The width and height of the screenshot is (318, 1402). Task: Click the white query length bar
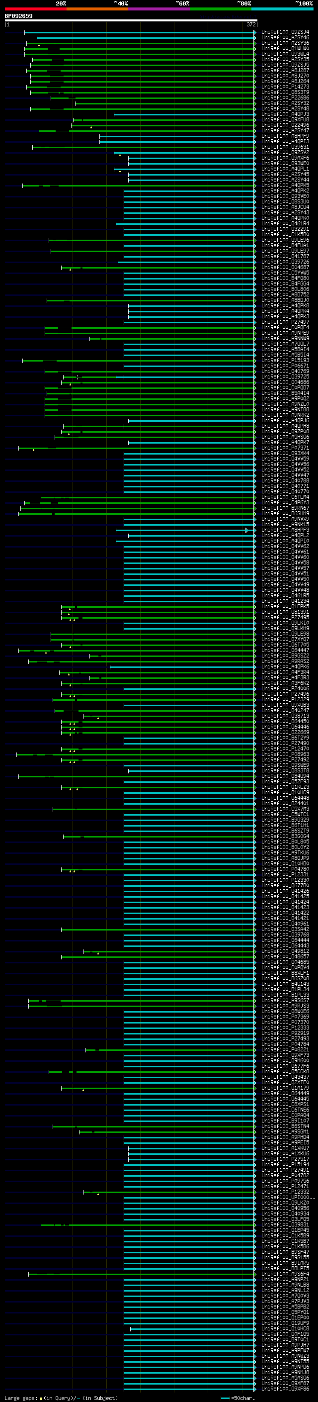(x=131, y=20)
